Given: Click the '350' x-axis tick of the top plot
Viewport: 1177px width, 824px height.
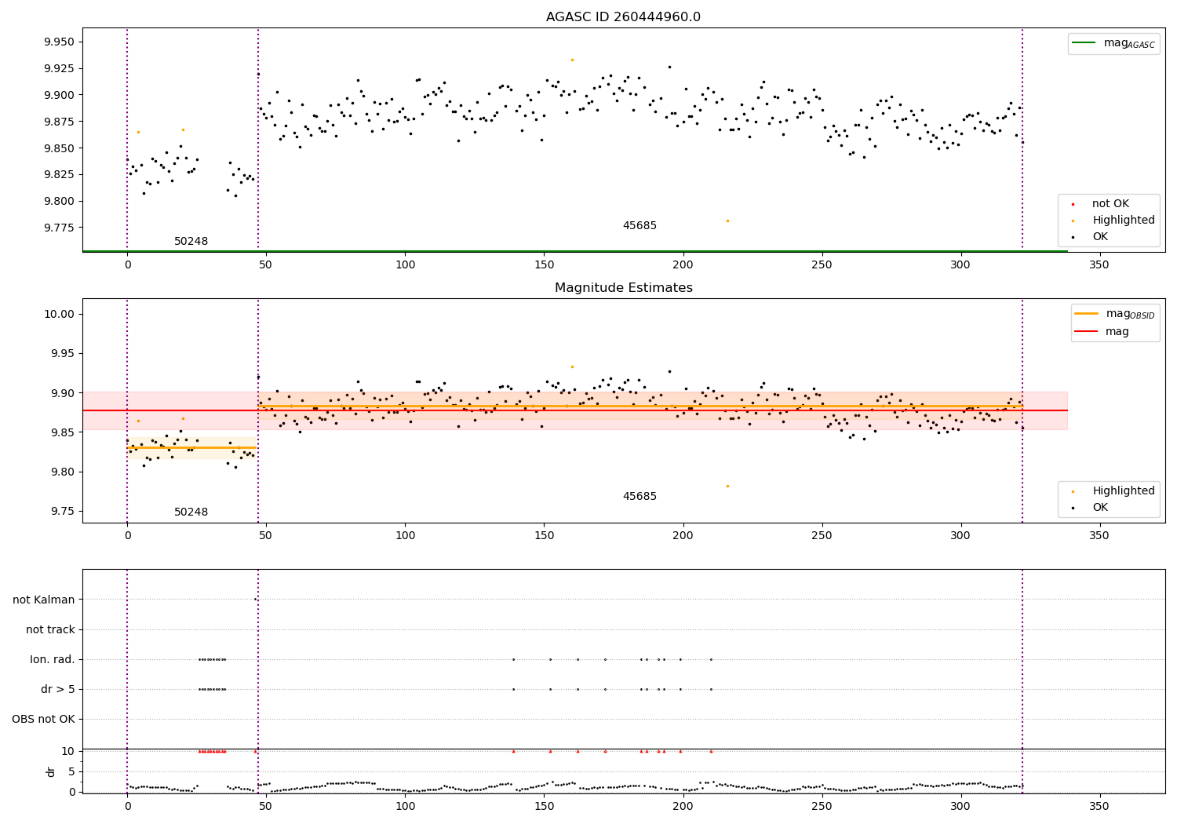Looking at the screenshot, I should (x=1099, y=265).
